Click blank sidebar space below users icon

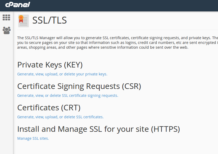click(x=6, y=93)
